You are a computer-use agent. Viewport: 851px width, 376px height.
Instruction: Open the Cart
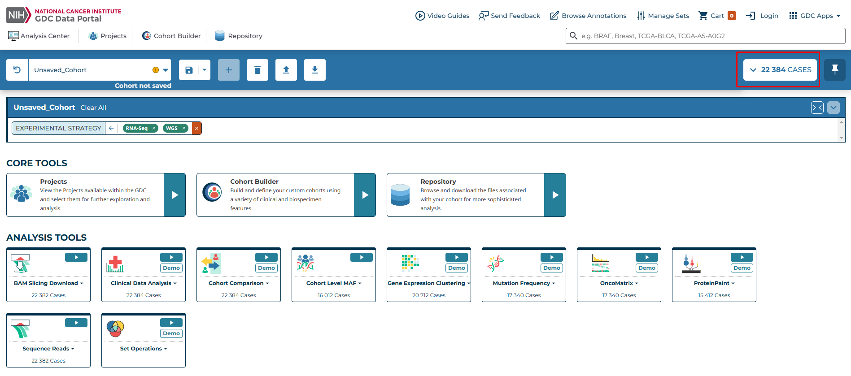point(717,16)
